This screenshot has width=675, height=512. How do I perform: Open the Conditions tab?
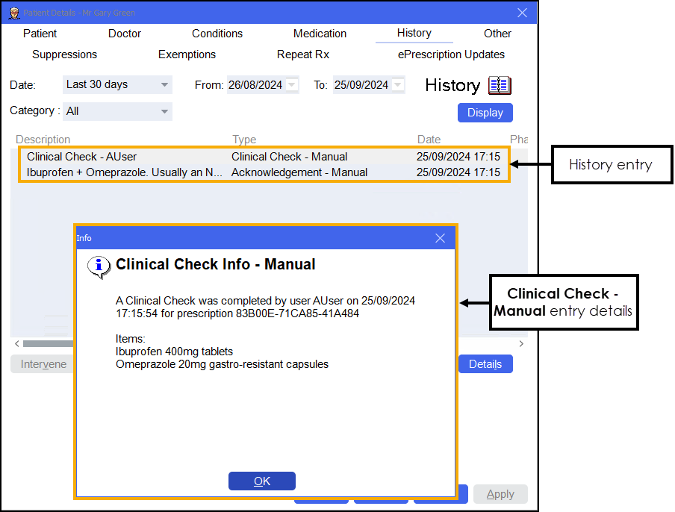217,34
